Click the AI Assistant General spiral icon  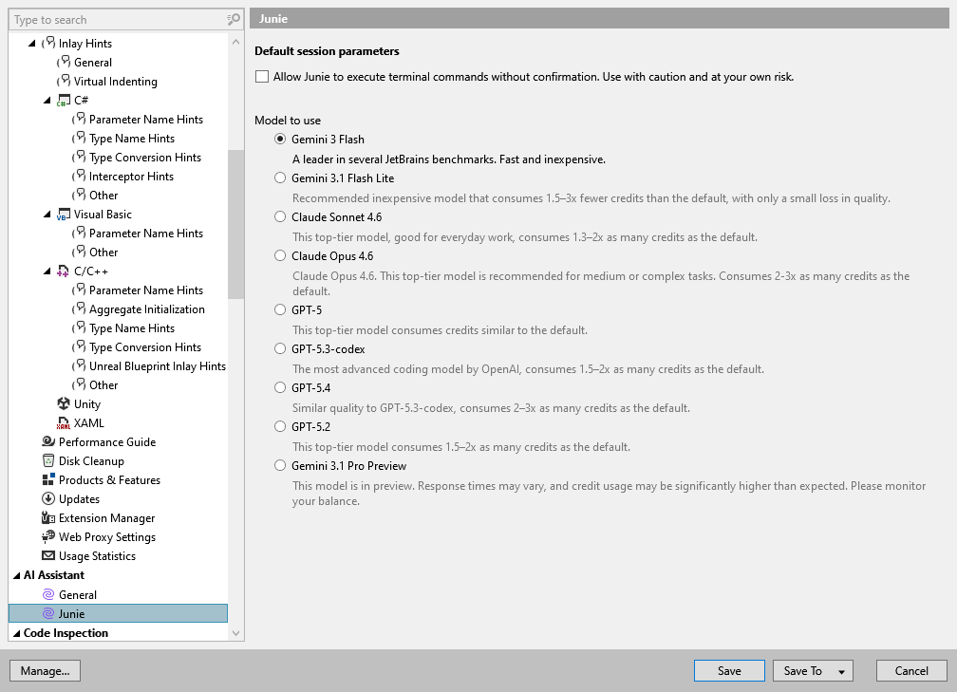point(48,594)
